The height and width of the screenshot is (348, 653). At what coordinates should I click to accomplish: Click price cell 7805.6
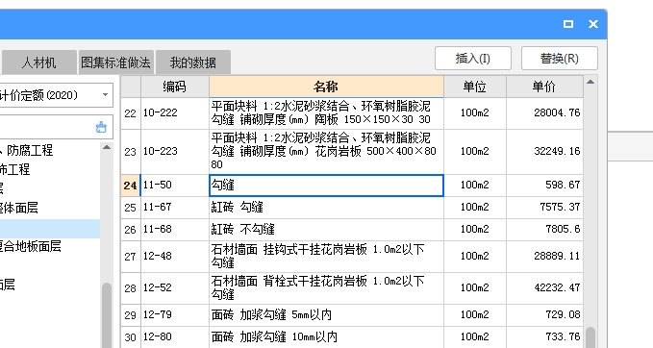click(544, 230)
